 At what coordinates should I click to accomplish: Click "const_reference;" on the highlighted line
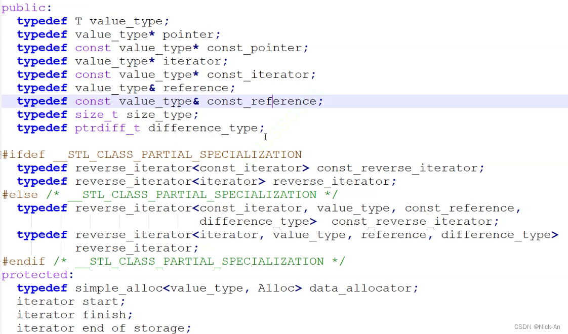(x=265, y=101)
